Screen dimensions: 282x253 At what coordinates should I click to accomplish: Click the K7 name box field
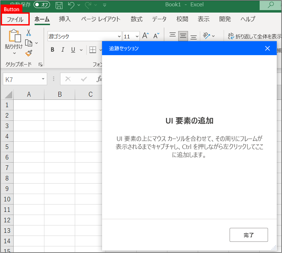(21, 79)
